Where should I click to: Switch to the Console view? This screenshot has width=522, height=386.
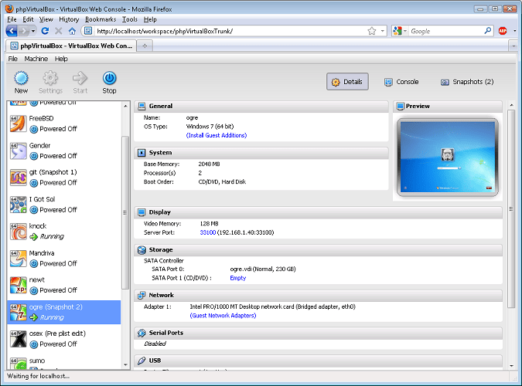point(401,82)
